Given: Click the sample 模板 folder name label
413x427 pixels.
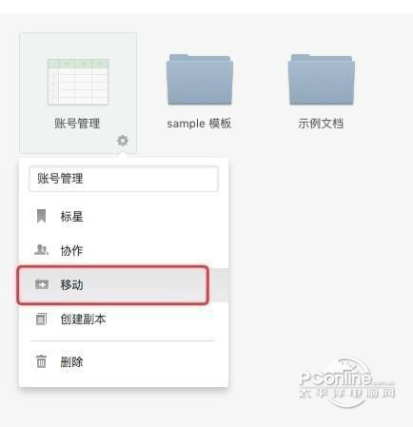Looking at the screenshot, I should point(199,124).
